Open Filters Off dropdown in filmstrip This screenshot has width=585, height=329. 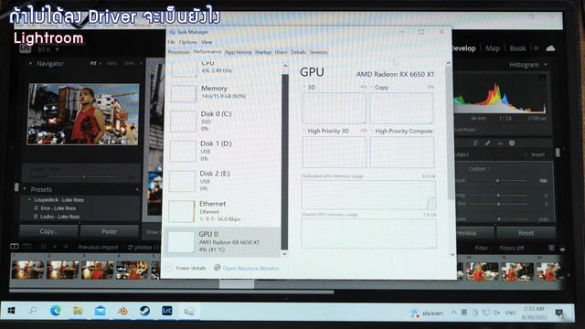(x=512, y=248)
